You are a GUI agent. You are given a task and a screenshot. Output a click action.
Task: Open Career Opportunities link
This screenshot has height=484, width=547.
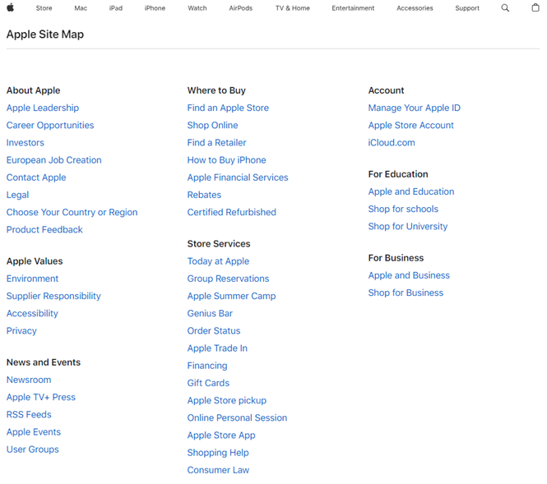pos(50,126)
